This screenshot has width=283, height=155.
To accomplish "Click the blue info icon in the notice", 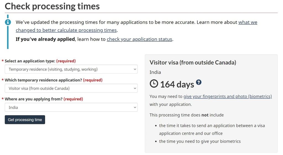I will tap(8, 22).
